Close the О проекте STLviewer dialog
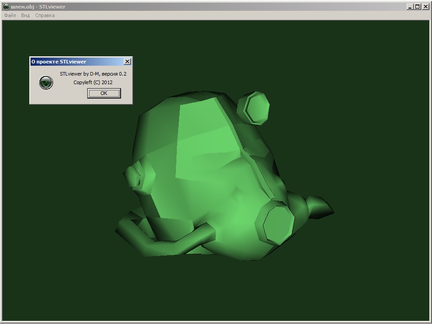 pos(127,62)
